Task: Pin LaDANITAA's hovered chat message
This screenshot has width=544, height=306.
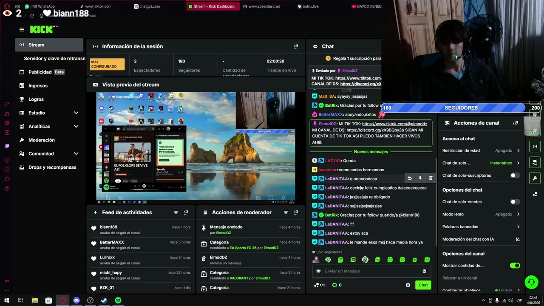Action: pyautogui.click(x=420, y=178)
